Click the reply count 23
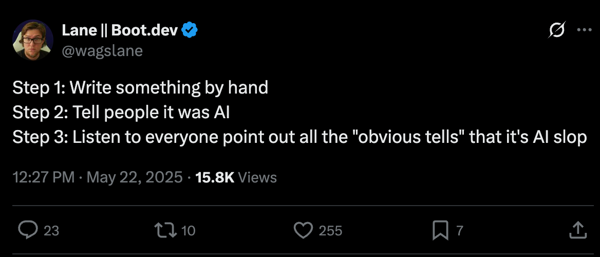The width and height of the screenshot is (600, 257). pos(51,231)
